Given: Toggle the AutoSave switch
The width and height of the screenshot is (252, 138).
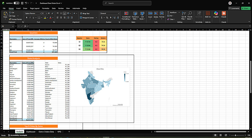Looking at the screenshot, I should coord(16,3).
